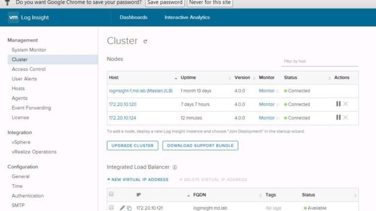Open Interactive Analytics tab

coord(187,17)
